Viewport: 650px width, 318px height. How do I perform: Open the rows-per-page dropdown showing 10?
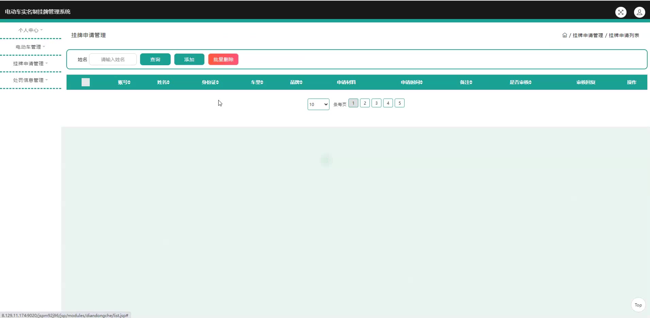pyautogui.click(x=319, y=104)
